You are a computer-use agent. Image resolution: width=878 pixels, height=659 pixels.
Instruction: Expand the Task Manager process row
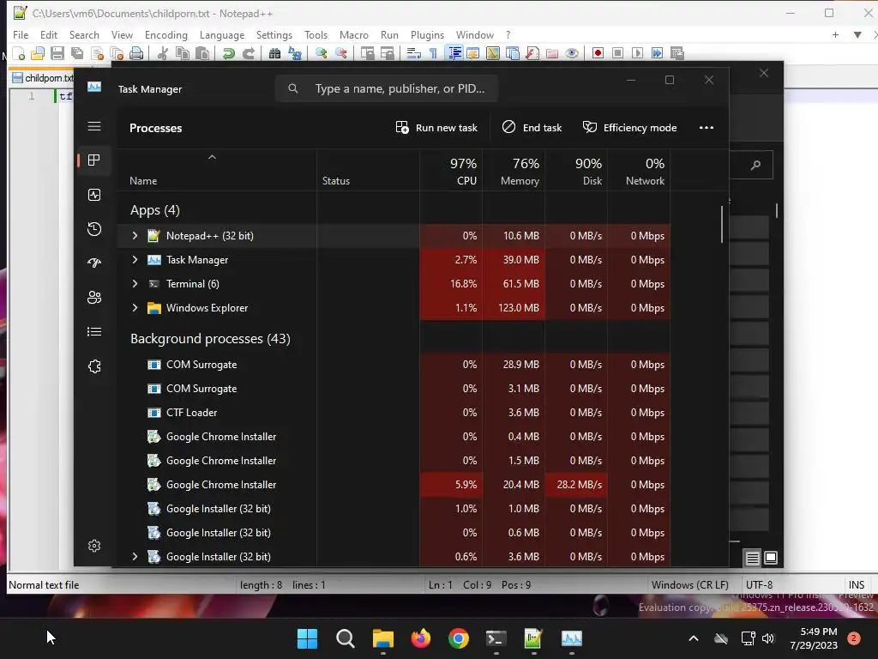(135, 260)
